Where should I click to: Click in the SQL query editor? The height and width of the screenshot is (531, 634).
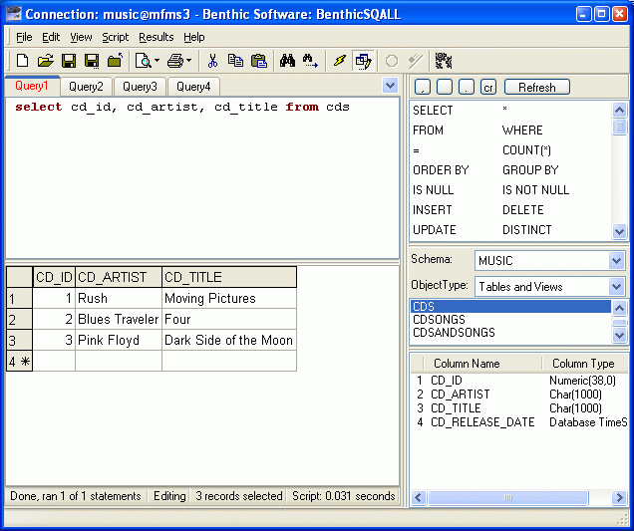[202, 177]
